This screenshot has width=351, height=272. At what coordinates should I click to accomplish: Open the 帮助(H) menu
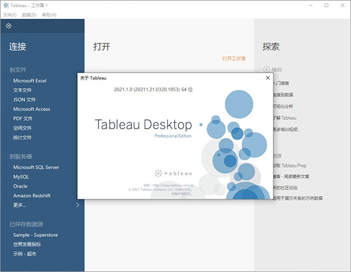[48, 14]
